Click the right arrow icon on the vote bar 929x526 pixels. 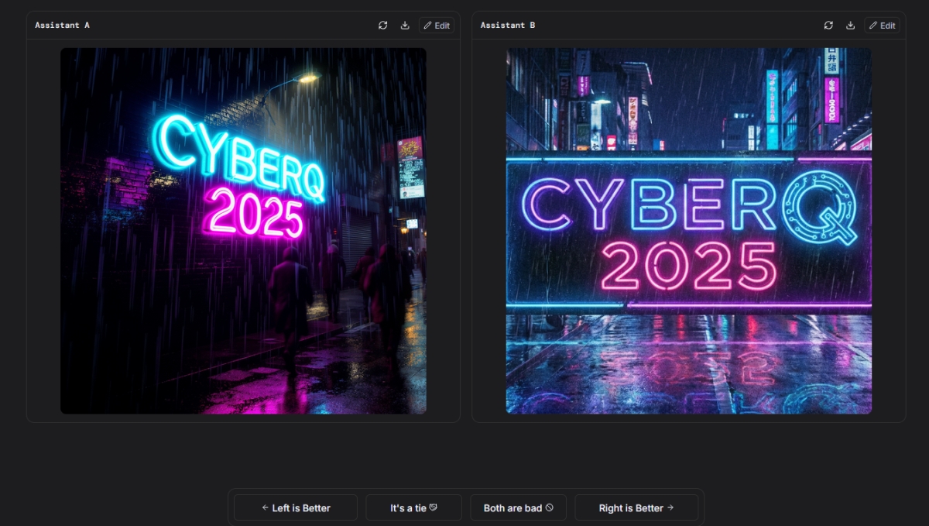(670, 507)
